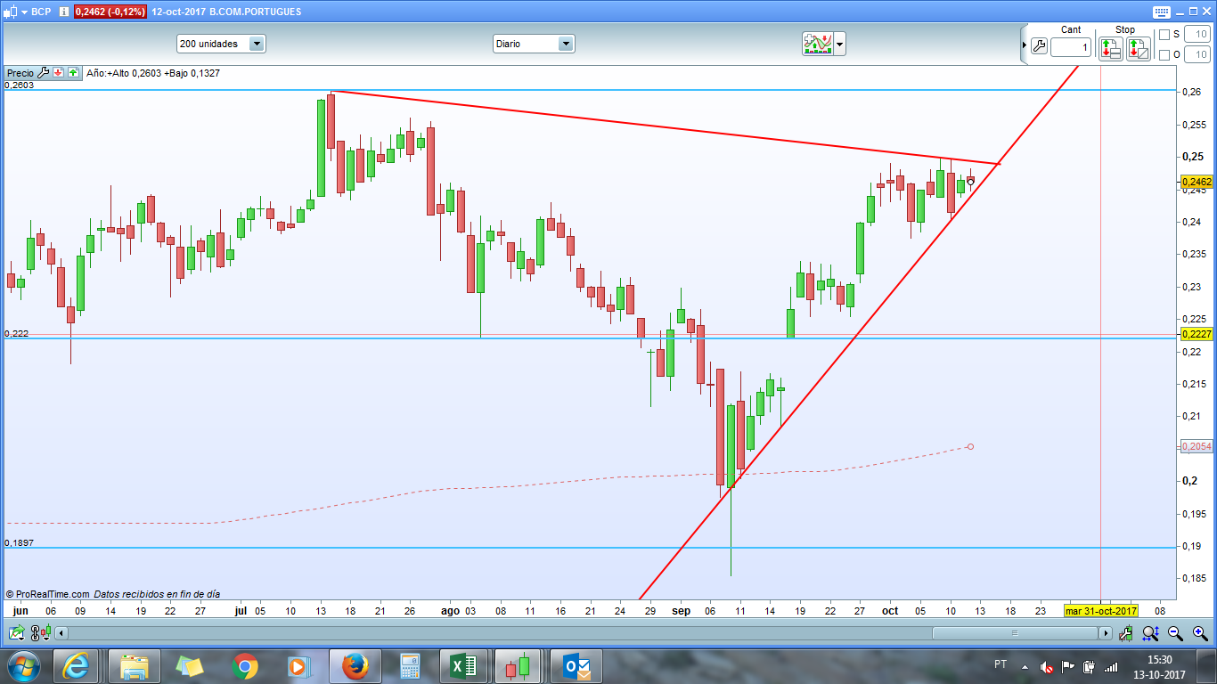Collapse the trading panel side arrow

point(1023,45)
